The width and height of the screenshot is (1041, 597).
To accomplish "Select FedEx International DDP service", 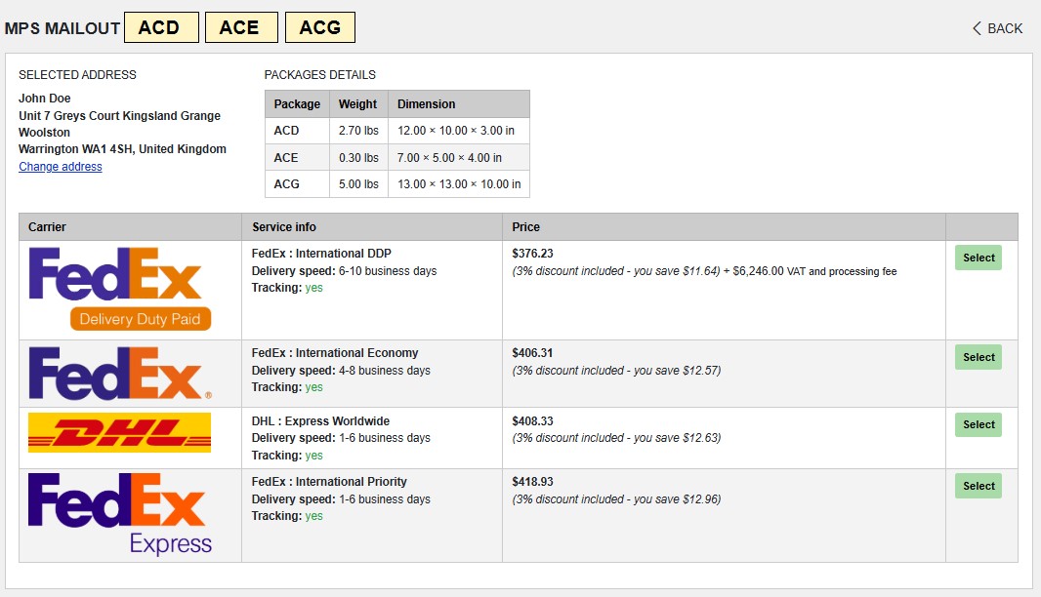I will click(978, 258).
